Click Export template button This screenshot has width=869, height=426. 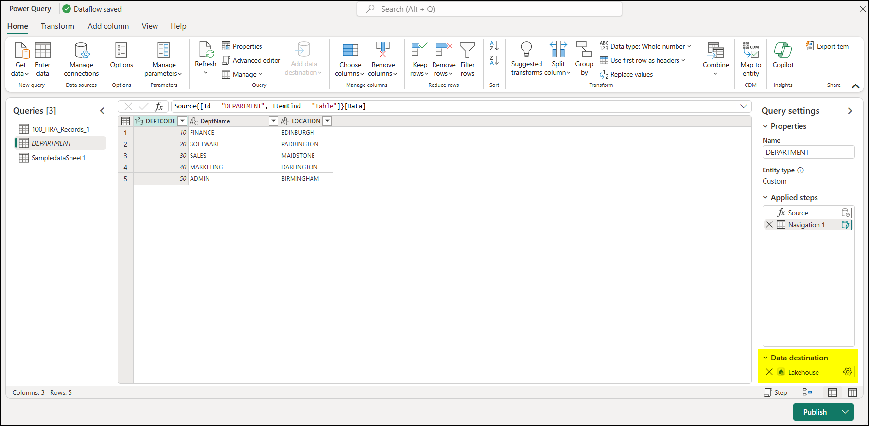(828, 46)
